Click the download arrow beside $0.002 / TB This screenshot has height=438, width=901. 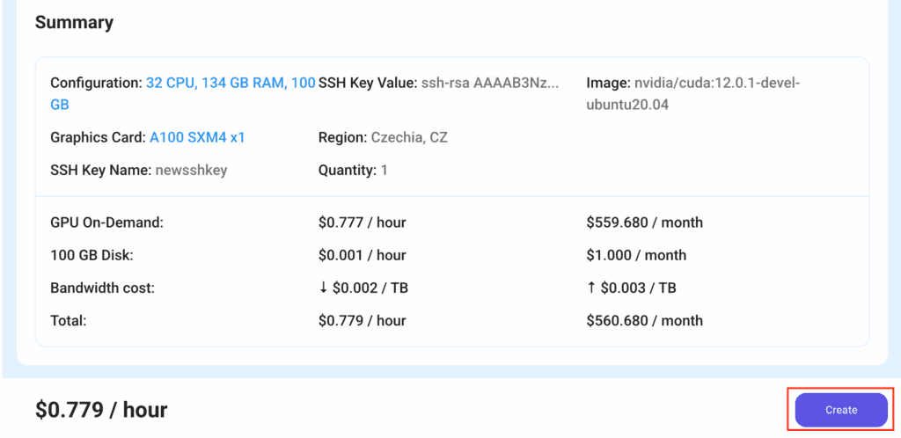323,288
